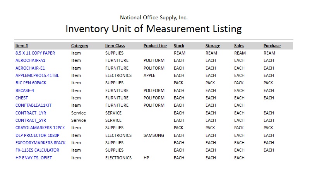
Task: Select the DLP PROJECTOR 1080P link
Action: 37,135
